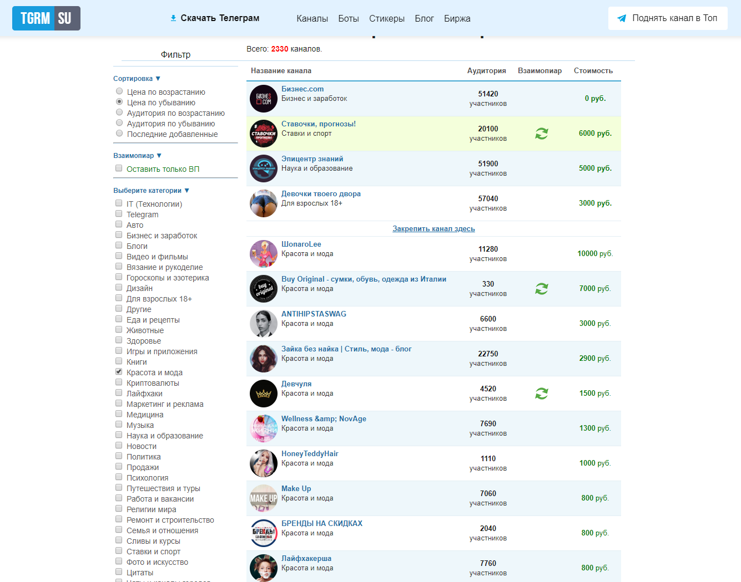Open the Лайфхакерша channel avatar
The width and height of the screenshot is (741, 582).
pyautogui.click(x=264, y=568)
